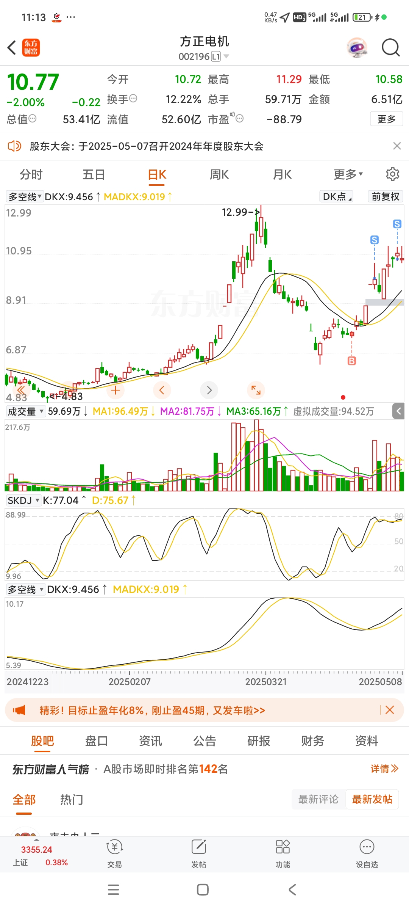Tap 设自选 add to watchlist

pyautogui.click(x=367, y=854)
